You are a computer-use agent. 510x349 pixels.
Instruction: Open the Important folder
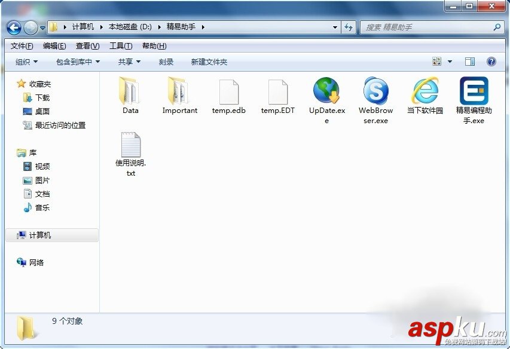pyautogui.click(x=179, y=95)
